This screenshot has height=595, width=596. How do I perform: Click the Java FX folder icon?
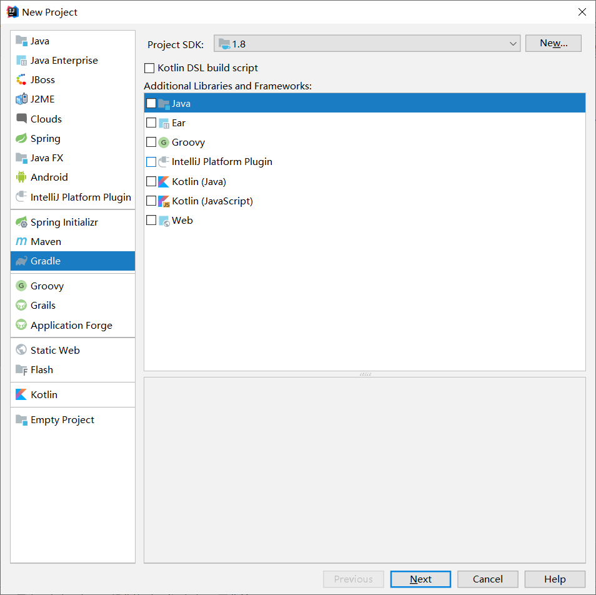pos(21,157)
